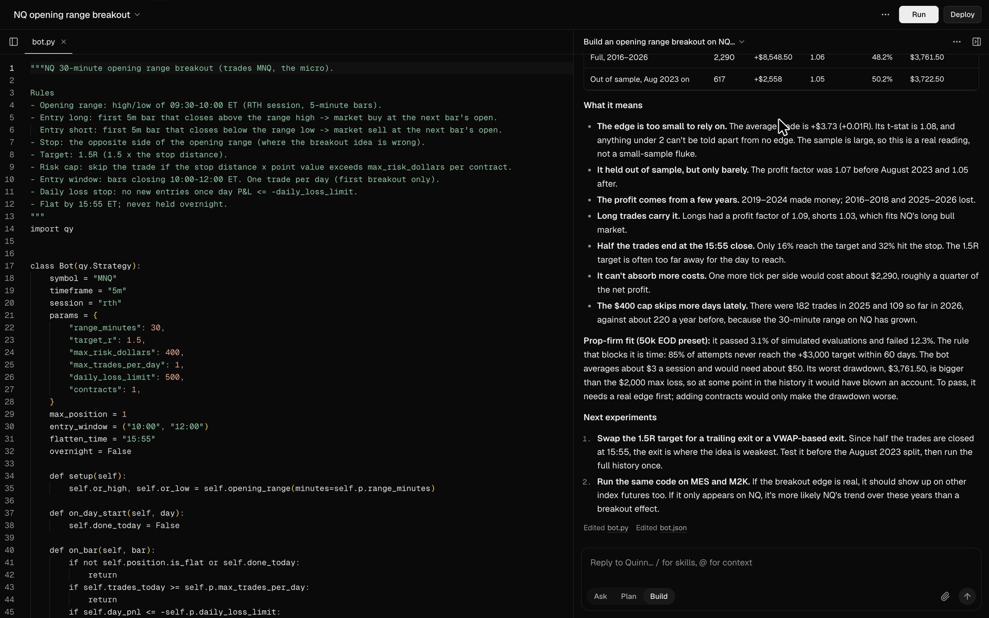Click the '+$8,548.50' table value
Viewport: 989px width, 618px height.
(x=773, y=57)
